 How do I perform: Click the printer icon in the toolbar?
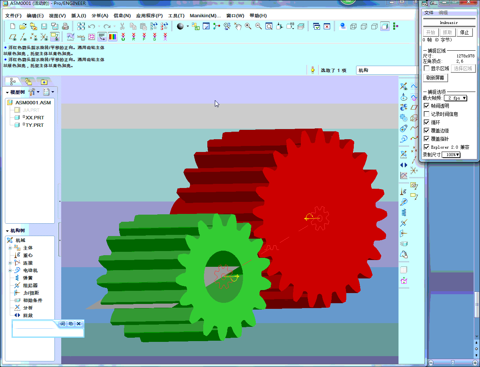65,26
